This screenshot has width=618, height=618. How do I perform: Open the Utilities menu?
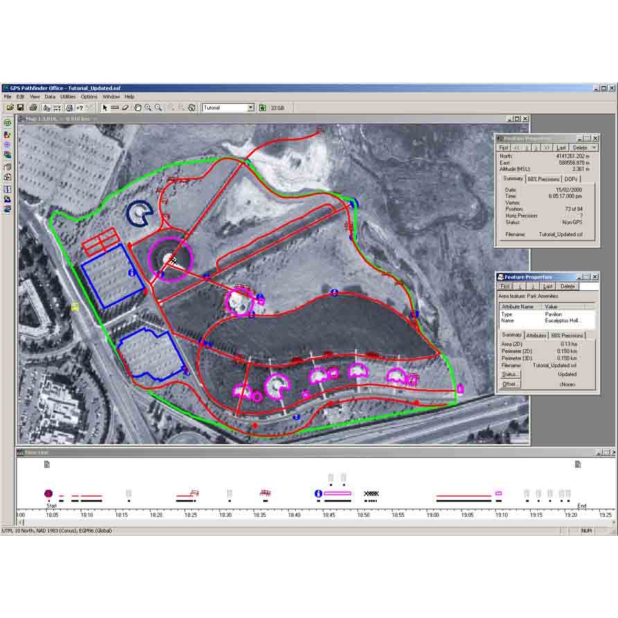tap(68, 97)
